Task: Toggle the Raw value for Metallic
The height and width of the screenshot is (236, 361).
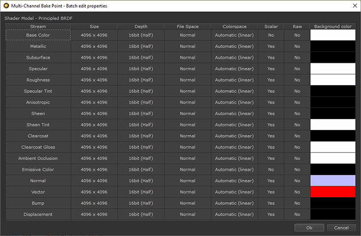Action: point(297,46)
